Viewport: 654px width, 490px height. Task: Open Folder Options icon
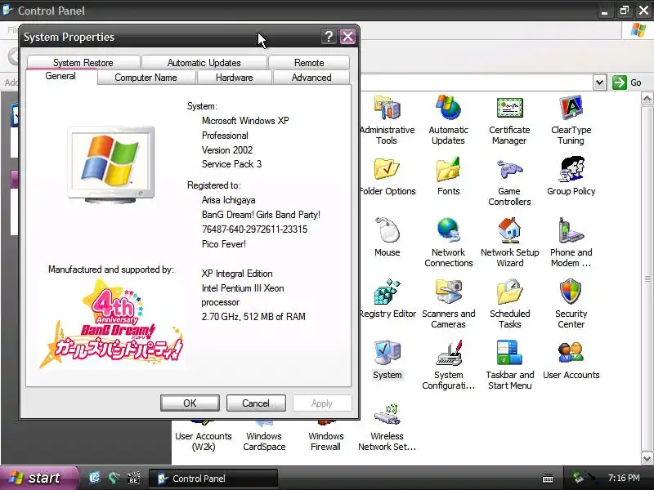pyautogui.click(x=387, y=169)
